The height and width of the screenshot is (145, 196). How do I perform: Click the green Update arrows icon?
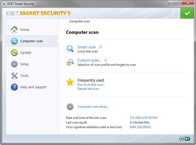pos(15,53)
